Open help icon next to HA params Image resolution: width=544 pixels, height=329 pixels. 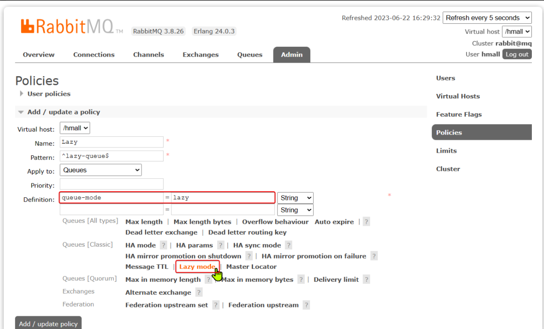coord(221,245)
